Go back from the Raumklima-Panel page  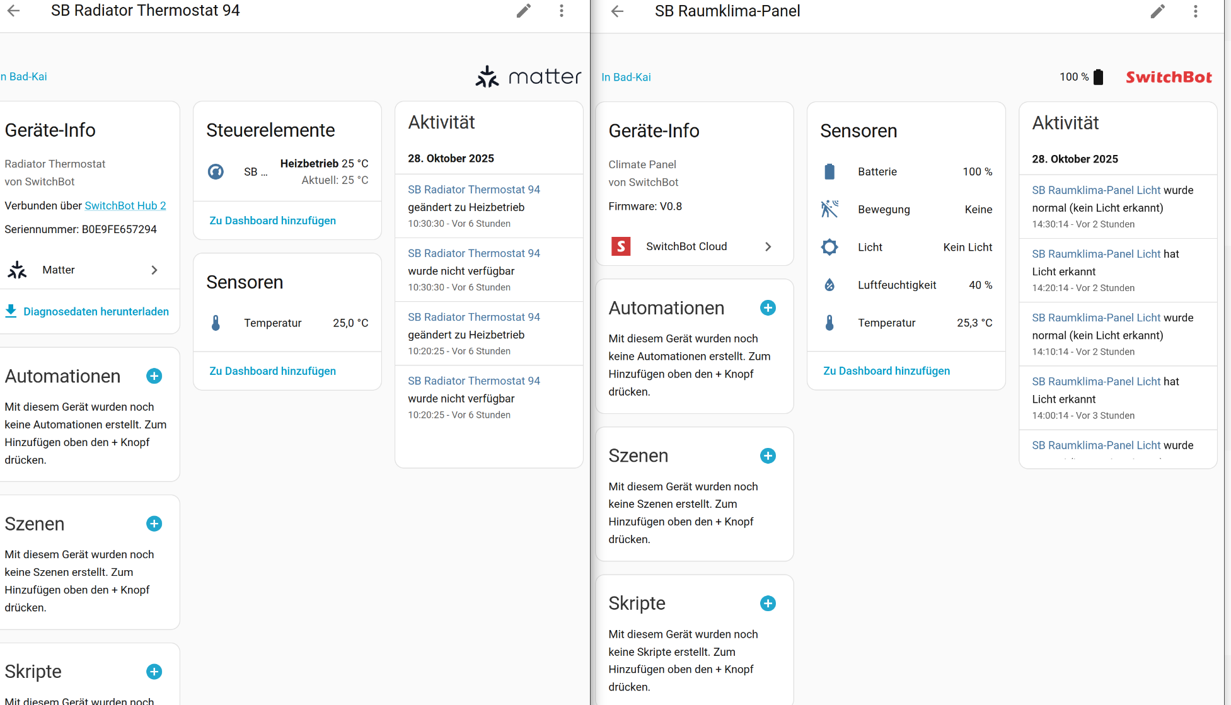click(617, 11)
